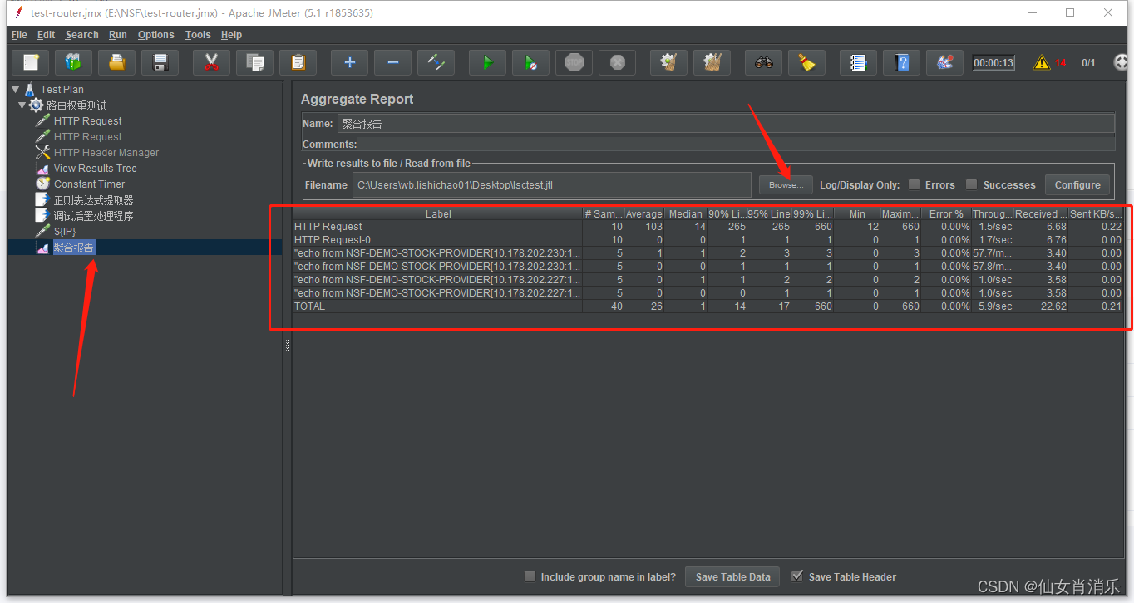Open the Search menu
The height and width of the screenshot is (603, 1134).
pos(82,35)
